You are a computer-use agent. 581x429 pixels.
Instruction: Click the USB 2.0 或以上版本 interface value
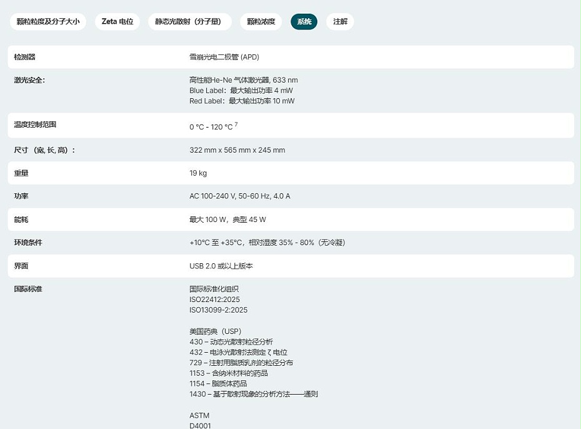point(221,266)
